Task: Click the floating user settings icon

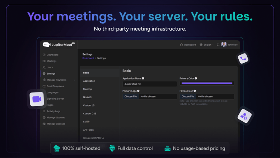Action: coord(244,116)
